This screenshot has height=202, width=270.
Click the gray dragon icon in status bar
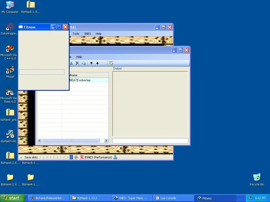(76, 157)
